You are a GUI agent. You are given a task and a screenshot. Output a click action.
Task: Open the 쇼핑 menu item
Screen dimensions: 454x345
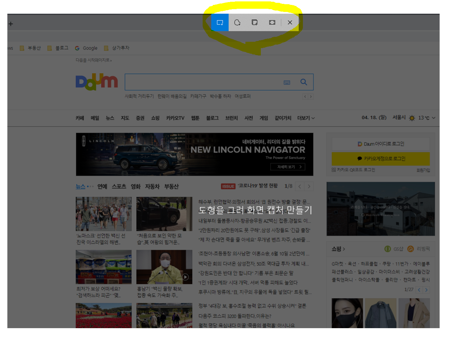155,118
